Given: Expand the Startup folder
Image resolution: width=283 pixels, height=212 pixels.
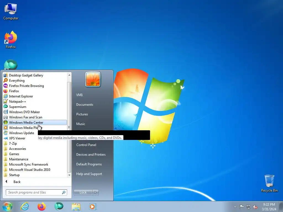Looking at the screenshot, I should pos(35,175).
